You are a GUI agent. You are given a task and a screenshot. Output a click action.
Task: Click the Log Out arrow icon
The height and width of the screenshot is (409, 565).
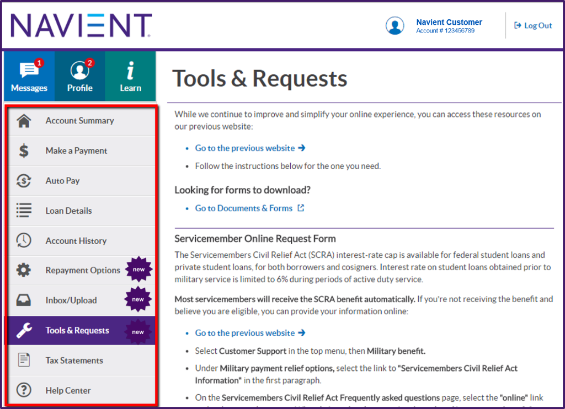click(x=518, y=25)
